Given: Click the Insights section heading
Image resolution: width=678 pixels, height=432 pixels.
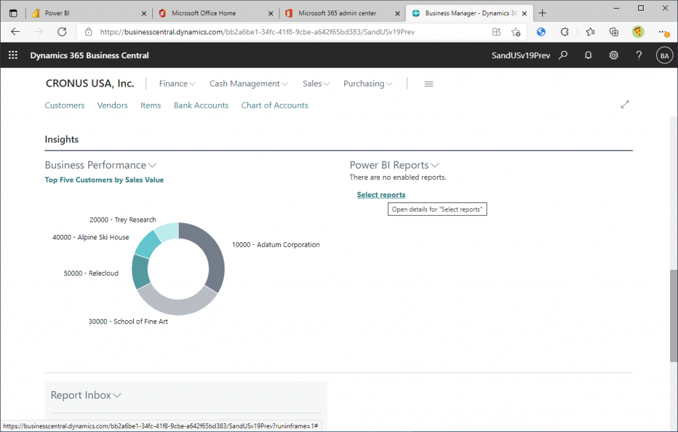Looking at the screenshot, I should click(x=62, y=139).
